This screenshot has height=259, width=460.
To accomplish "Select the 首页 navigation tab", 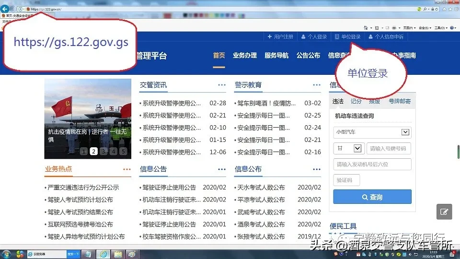I will (219, 56).
